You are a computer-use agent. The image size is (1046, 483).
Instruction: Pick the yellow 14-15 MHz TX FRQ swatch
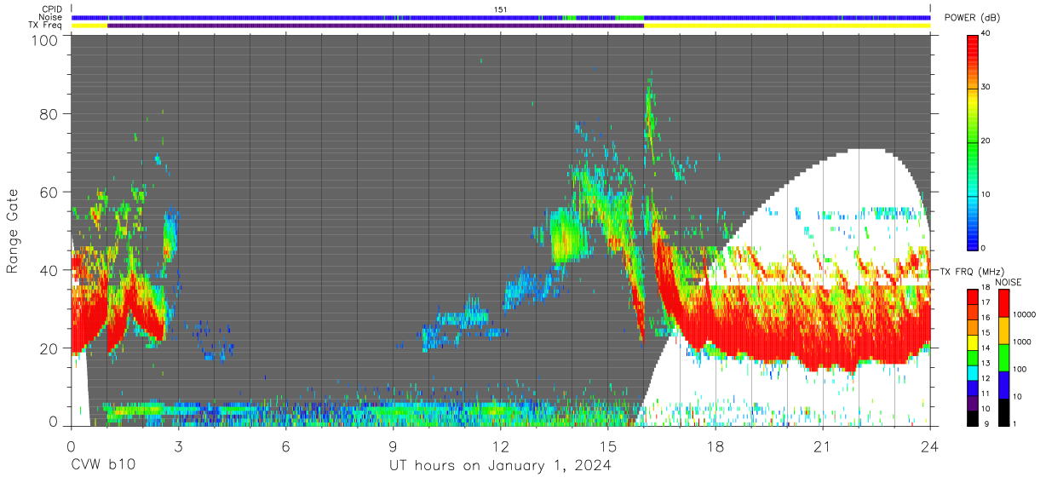[973, 342]
